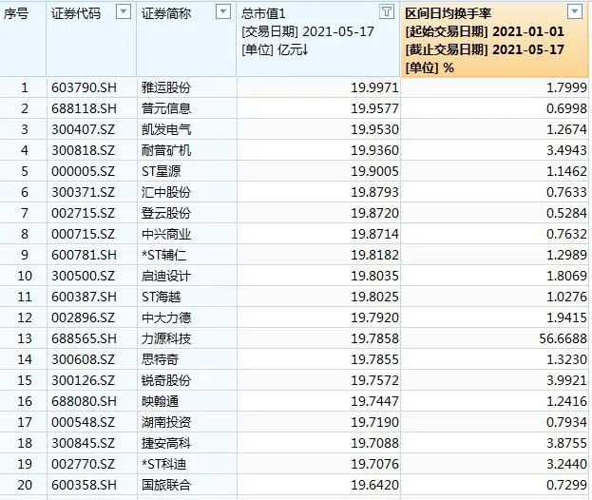
Task: Click security code 000005.SZ
Action: point(83,171)
